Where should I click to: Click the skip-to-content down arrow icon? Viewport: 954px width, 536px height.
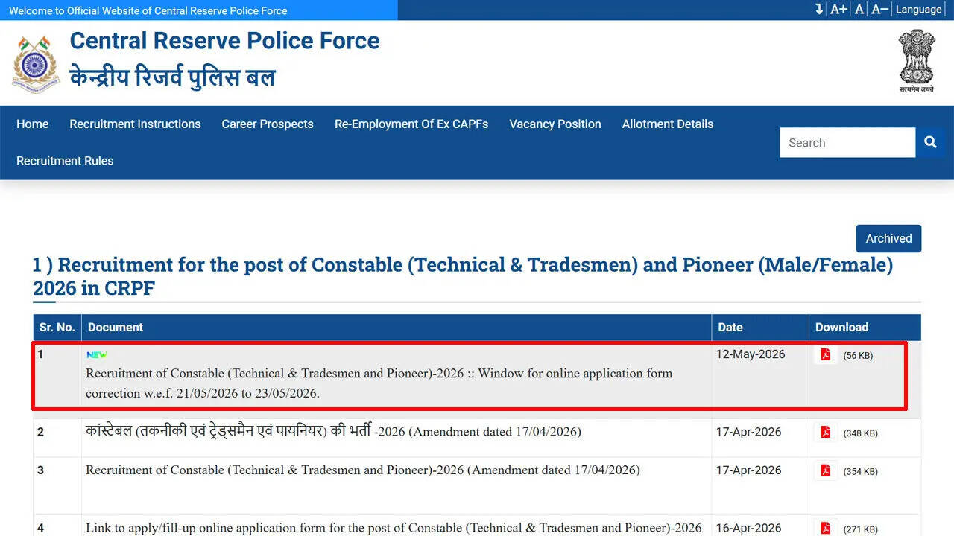(x=819, y=10)
